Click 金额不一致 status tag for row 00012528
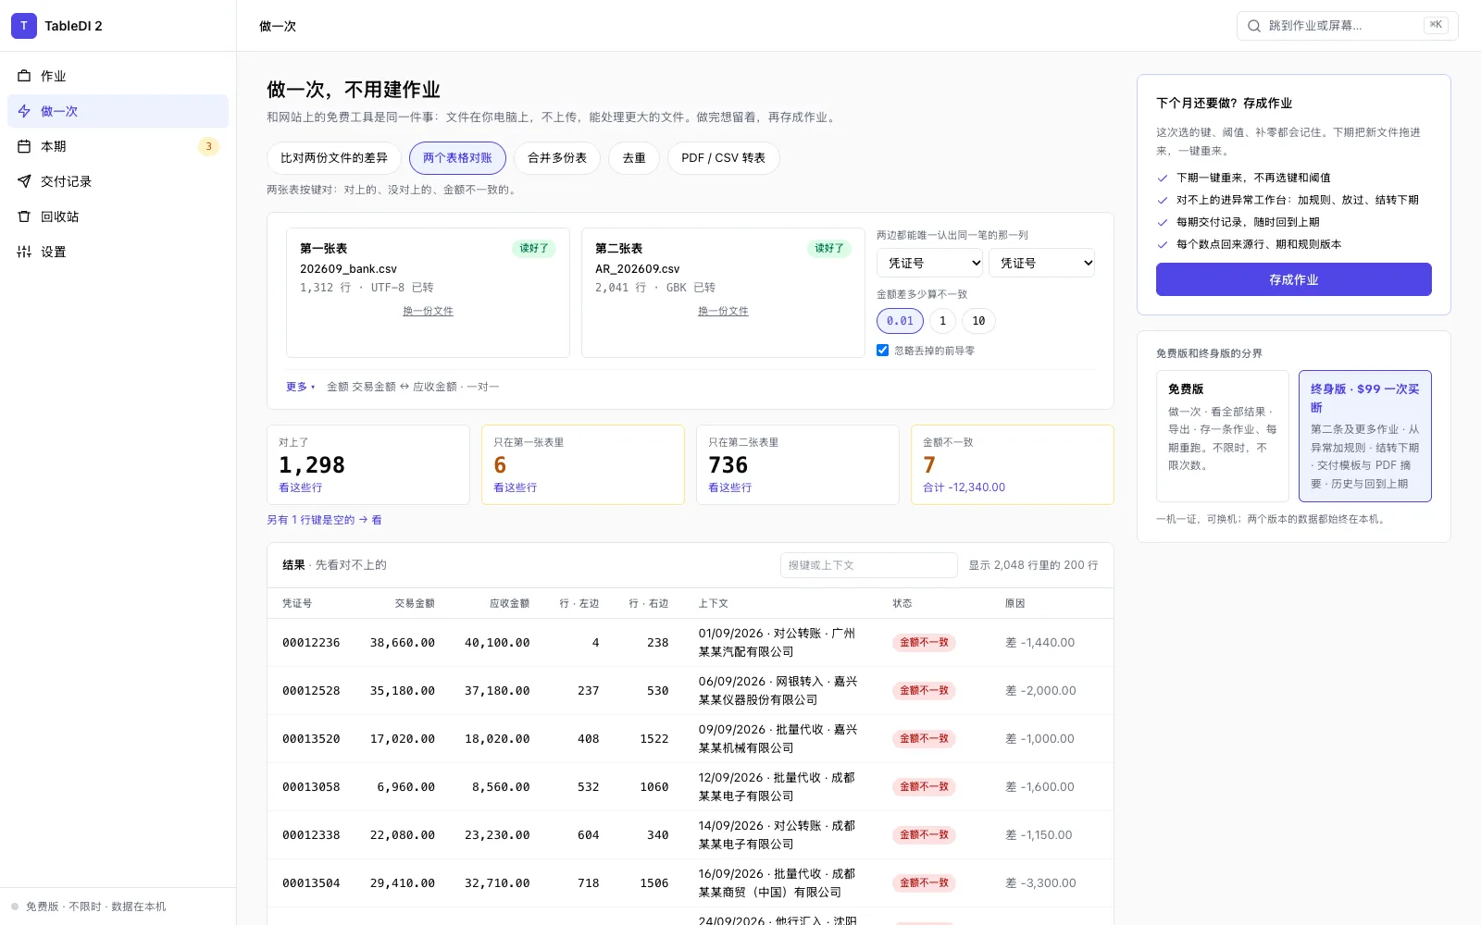This screenshot has width=1481, height=925. (924, 690)
